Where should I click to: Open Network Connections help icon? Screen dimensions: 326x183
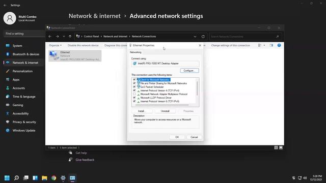(x=279, y=45)
